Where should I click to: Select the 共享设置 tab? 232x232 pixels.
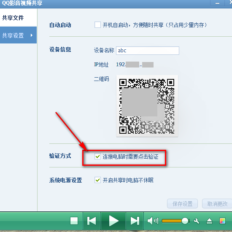[18, 35]
